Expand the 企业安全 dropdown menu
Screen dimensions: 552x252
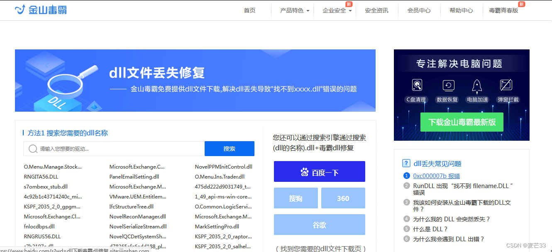click(x=337, y=10)
